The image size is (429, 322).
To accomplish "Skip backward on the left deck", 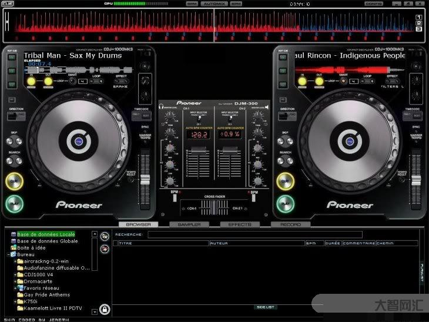I will coord(9,141).
